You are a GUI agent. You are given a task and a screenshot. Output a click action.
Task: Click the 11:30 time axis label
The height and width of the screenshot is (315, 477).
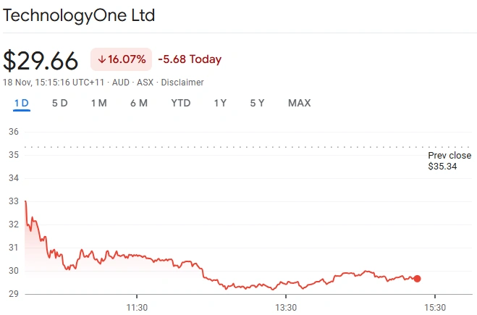click(137, 307)
